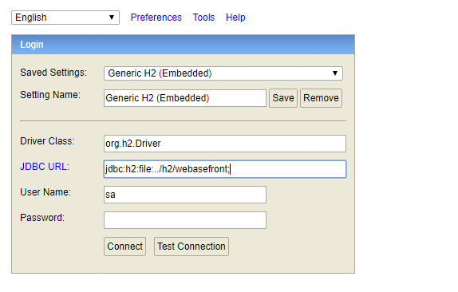Focus the Driver Class field
This screenshot has width=458, height=292.
[225, 144]
